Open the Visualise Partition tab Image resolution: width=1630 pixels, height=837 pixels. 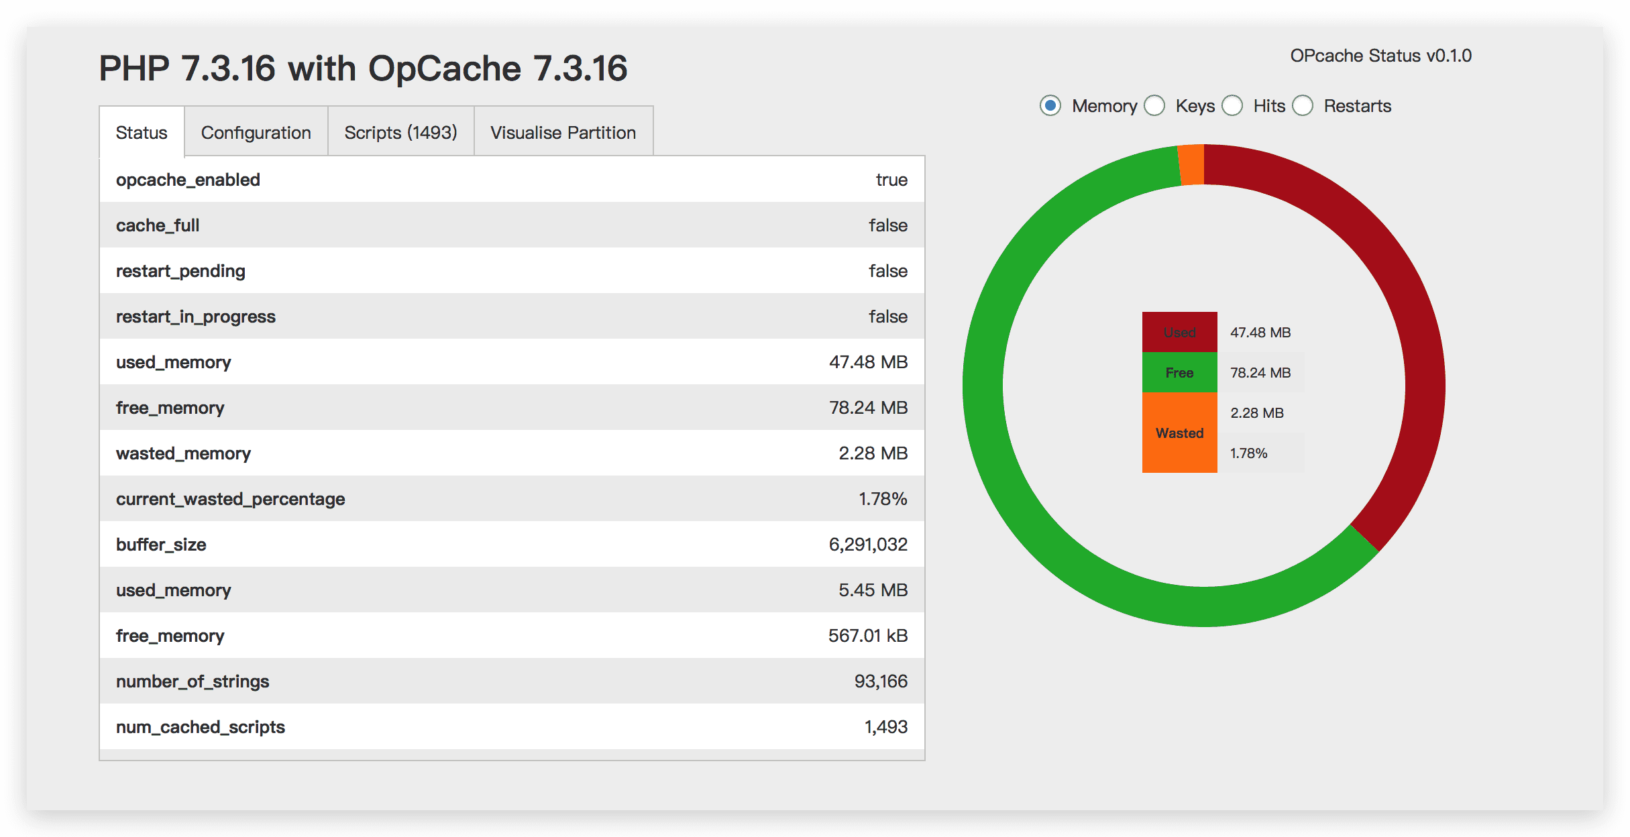563,132
